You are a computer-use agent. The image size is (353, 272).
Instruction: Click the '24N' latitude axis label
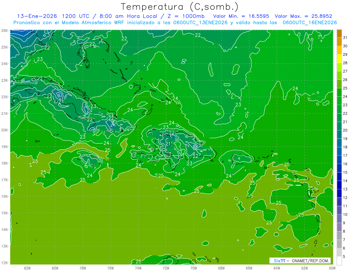coord(4,64)
